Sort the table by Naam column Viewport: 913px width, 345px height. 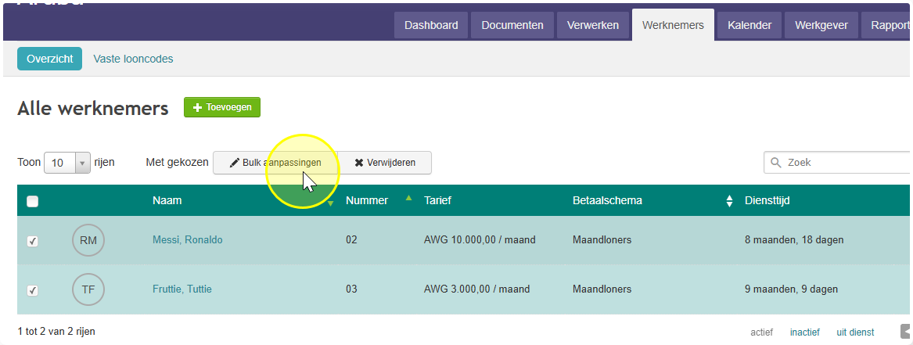tap(167, 201)
